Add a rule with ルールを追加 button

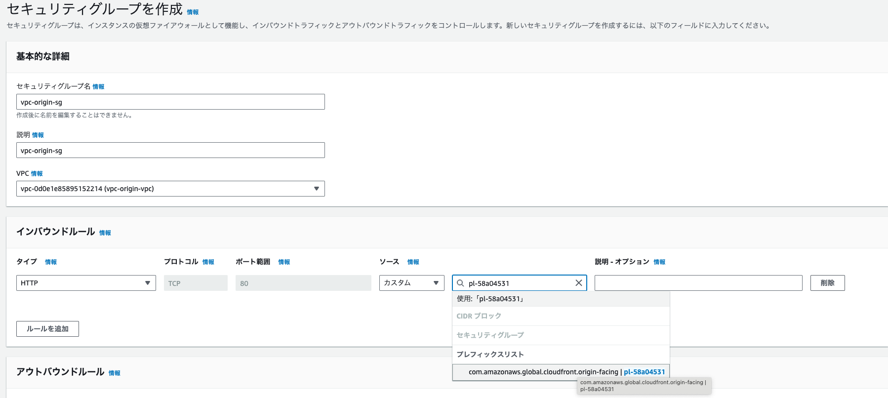click(x=47, y=329)
